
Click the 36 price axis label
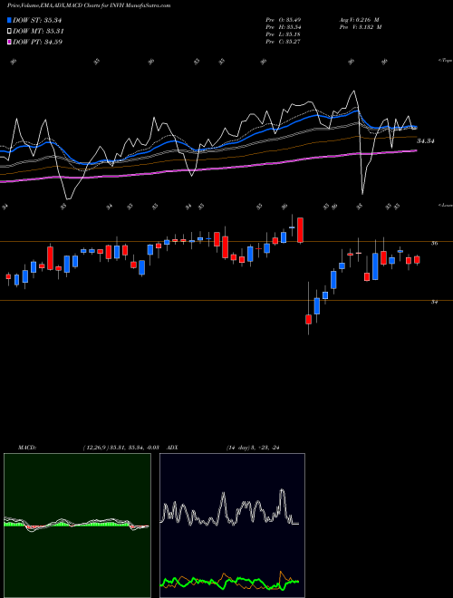pyautogui.click(x=434, y=243)
